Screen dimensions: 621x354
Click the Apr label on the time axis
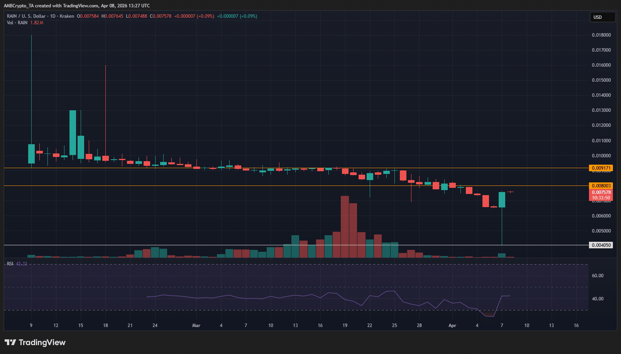click(x=452, y=325)
